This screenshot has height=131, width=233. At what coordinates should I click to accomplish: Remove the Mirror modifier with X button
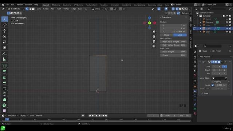tap(225, 62)
